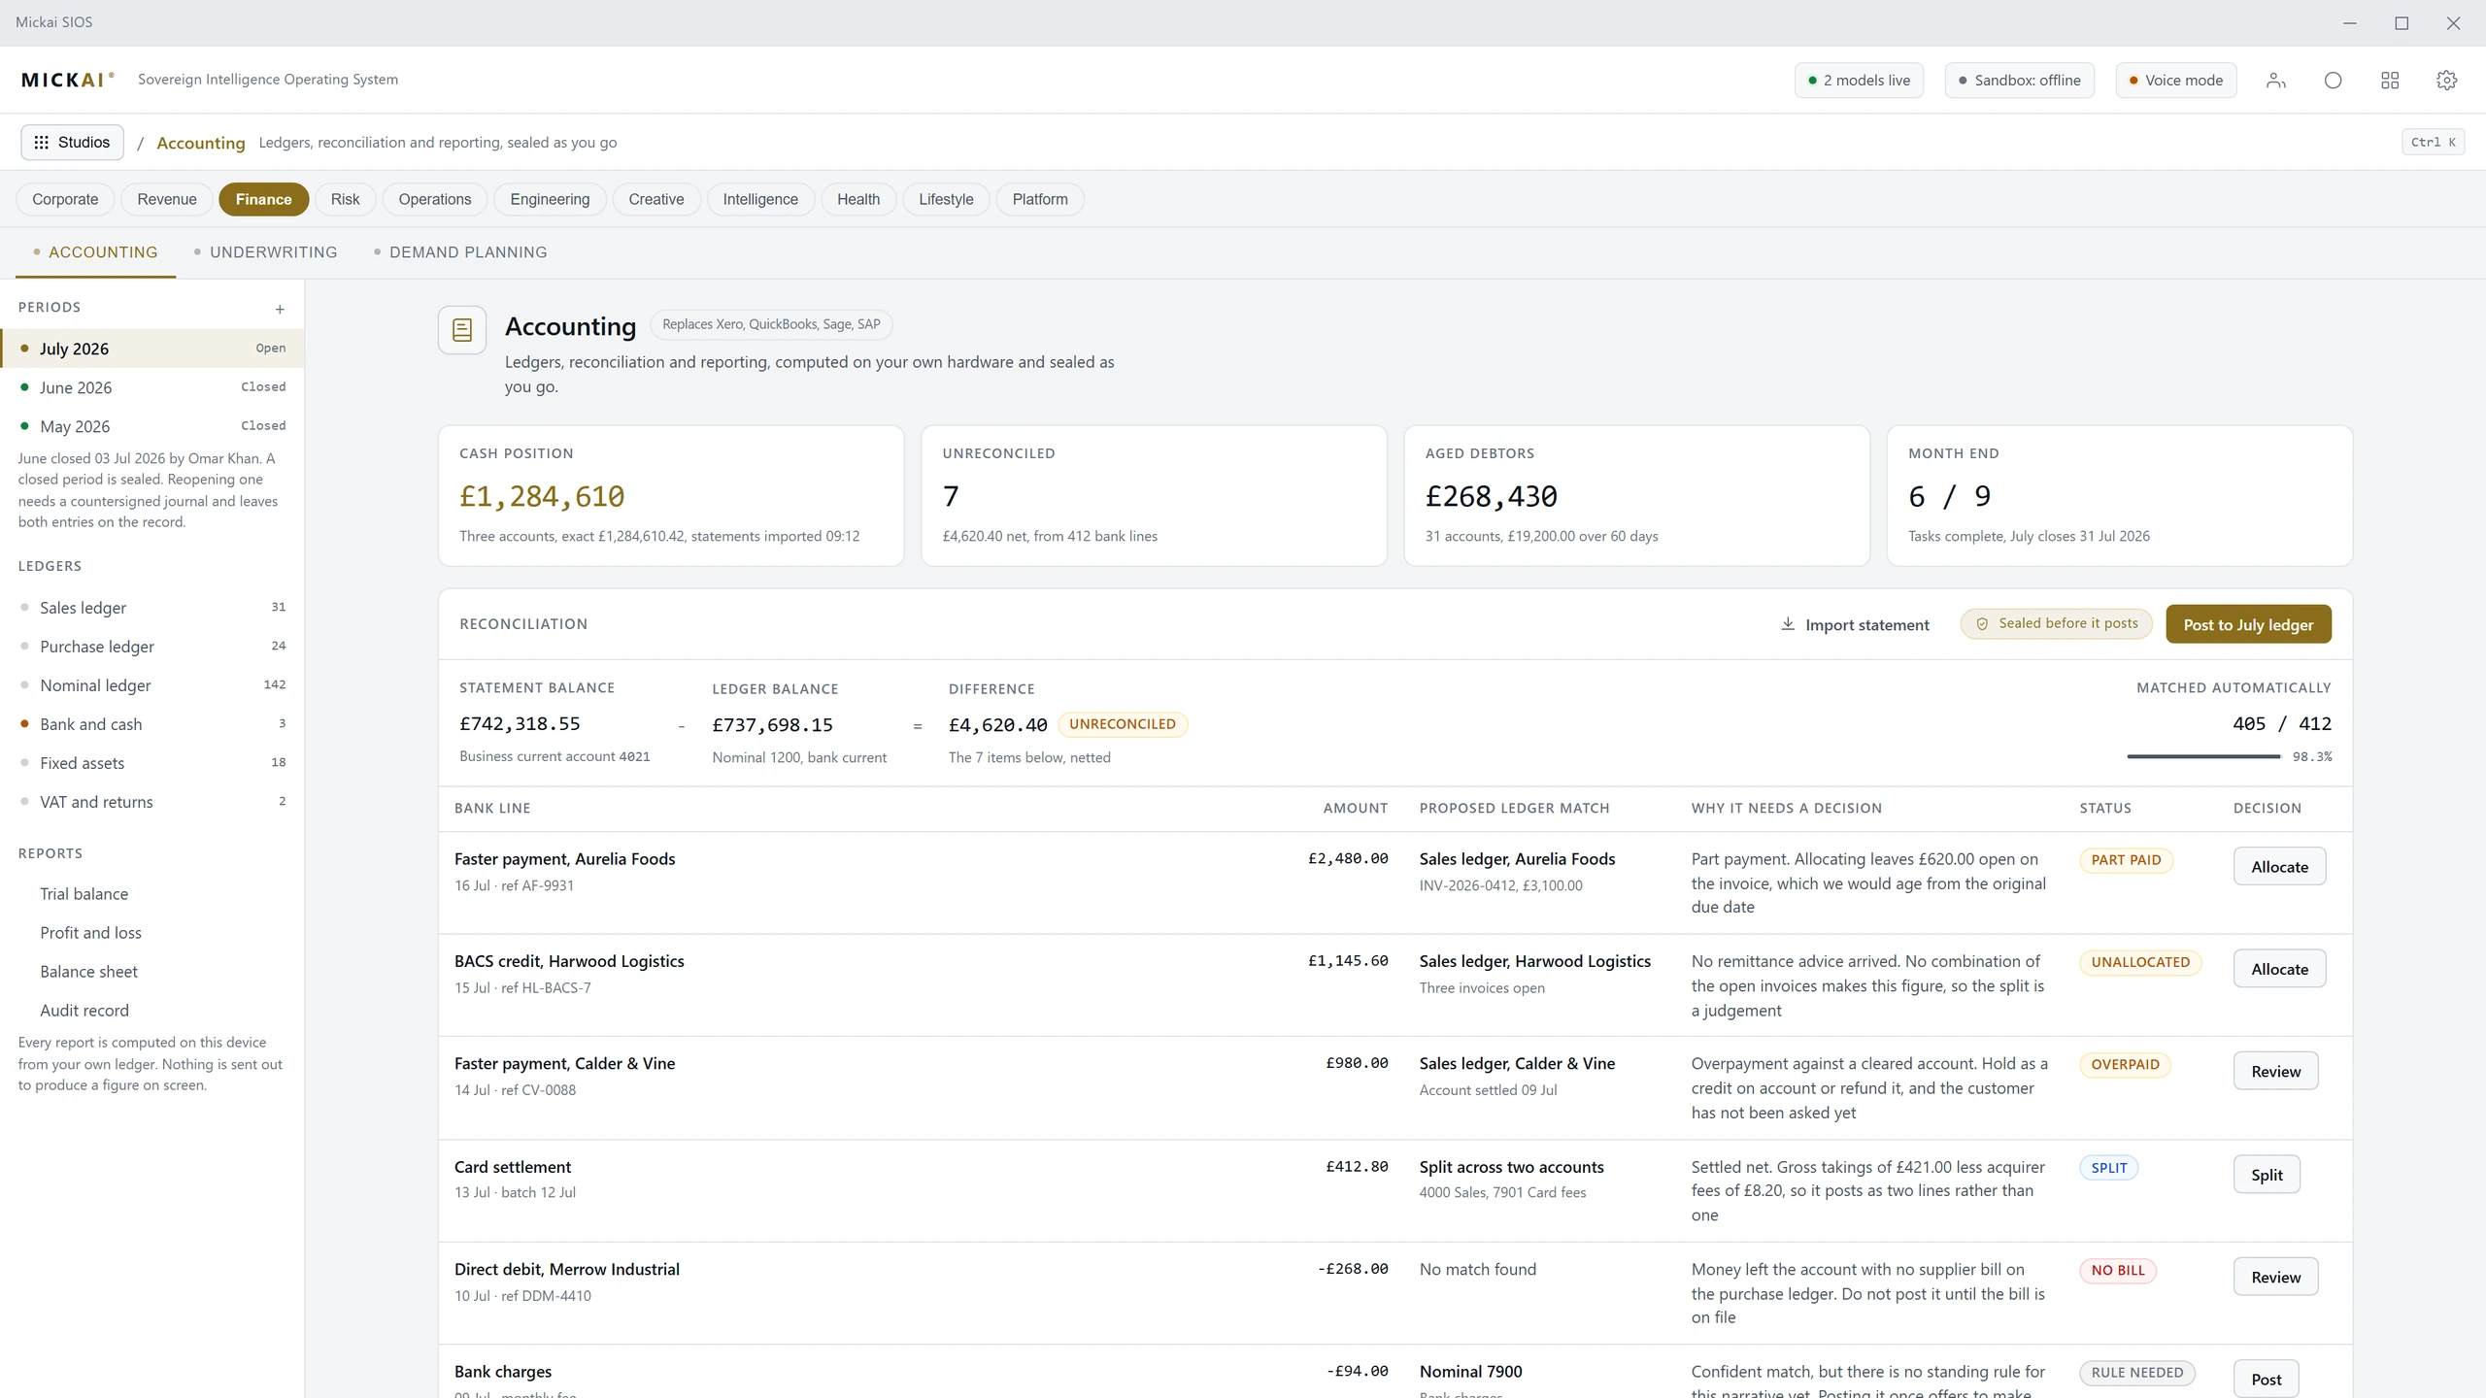Click the OVERPAID status badge
The width and height of the screenshot is (2486, 1398).
click(2125, 1065)
